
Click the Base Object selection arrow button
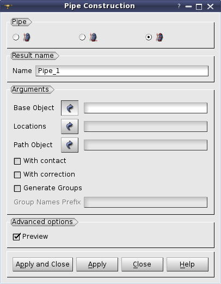[70, 108]
